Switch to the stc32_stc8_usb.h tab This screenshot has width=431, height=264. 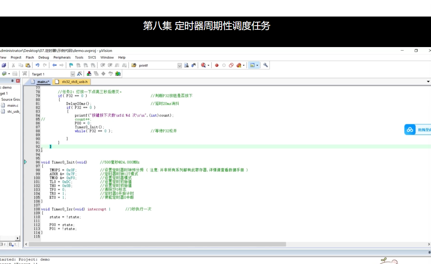pos(72,82)
